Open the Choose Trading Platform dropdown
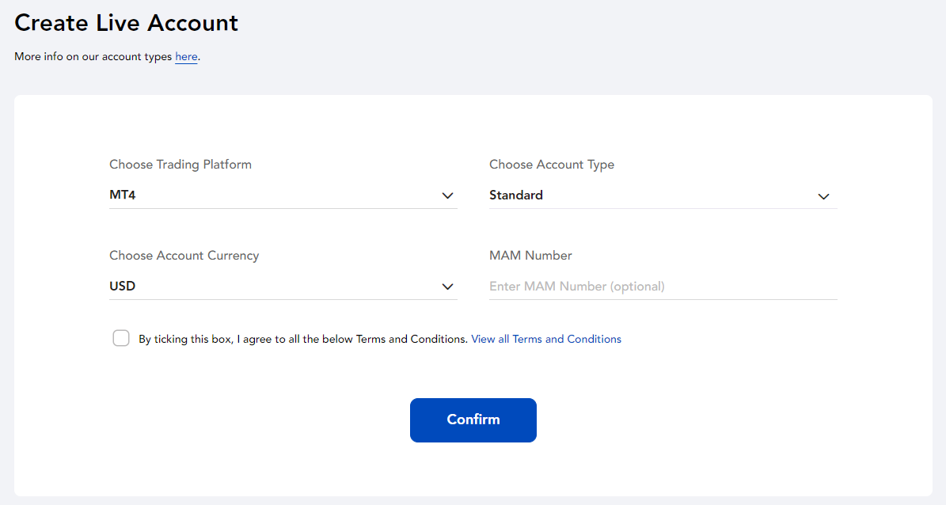This screenshot has height=505, width=946. click(x=283, y=195)
